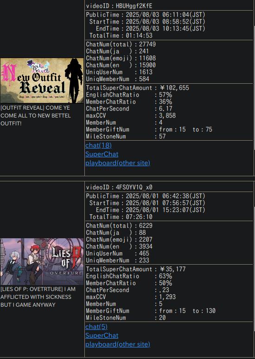Click EndTime 2025/08/01 15:23:07(JST)
255x359 pixels.
point(165,210)
